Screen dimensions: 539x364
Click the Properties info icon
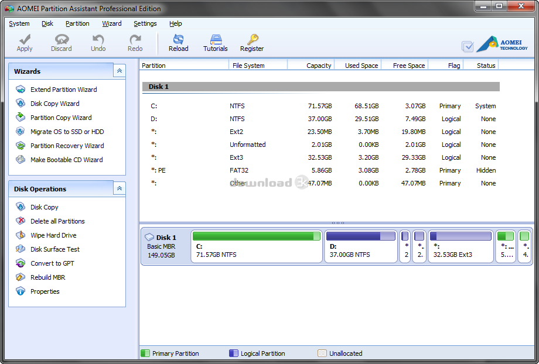pyautogui.click(x=21, y=291)
